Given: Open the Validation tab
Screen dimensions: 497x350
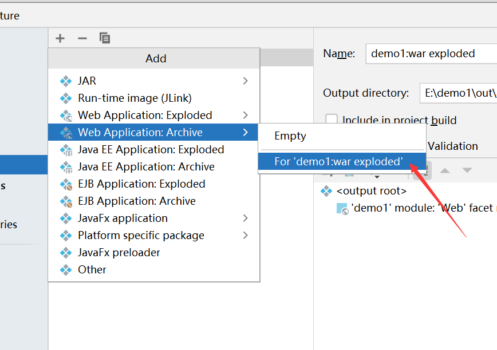Looking at the screenshot, I should pyautogui.click(x=452, y=146).
